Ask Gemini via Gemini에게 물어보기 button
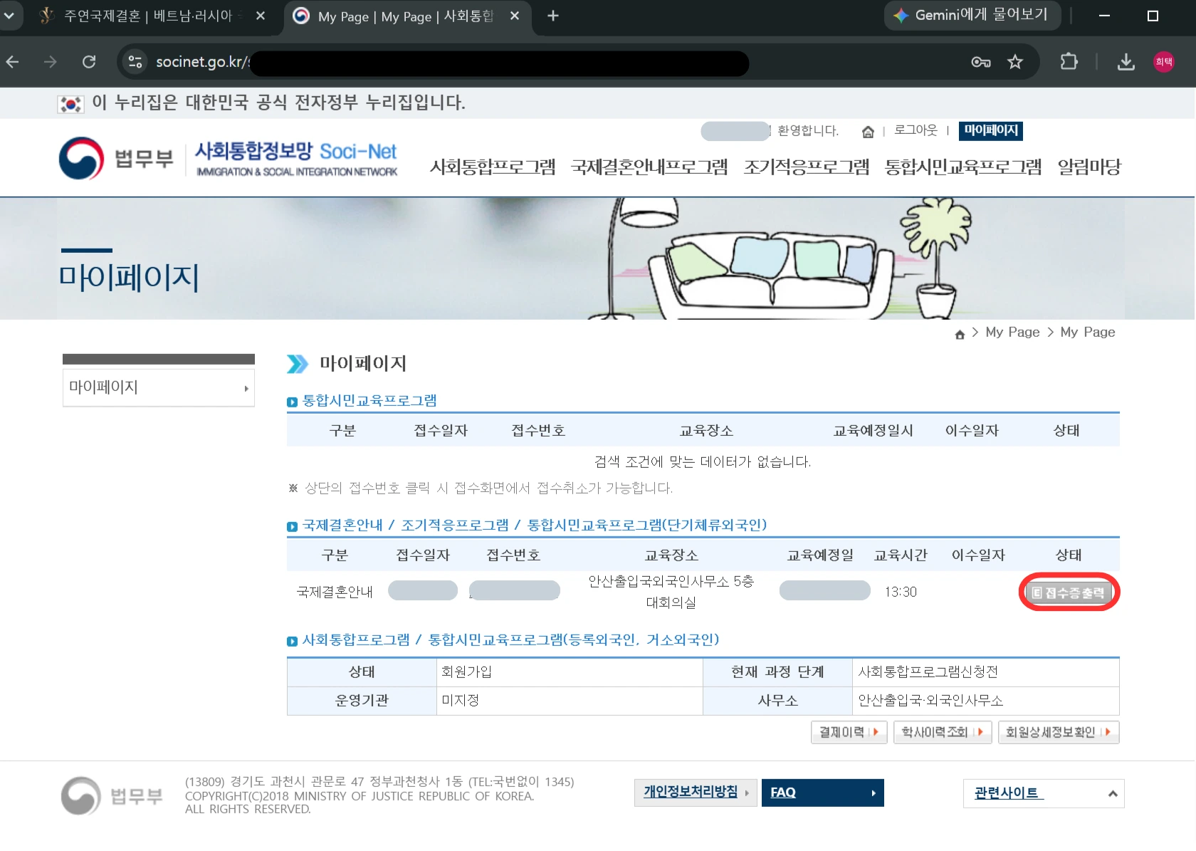1196x851 pixels. [x=972, y=15]
